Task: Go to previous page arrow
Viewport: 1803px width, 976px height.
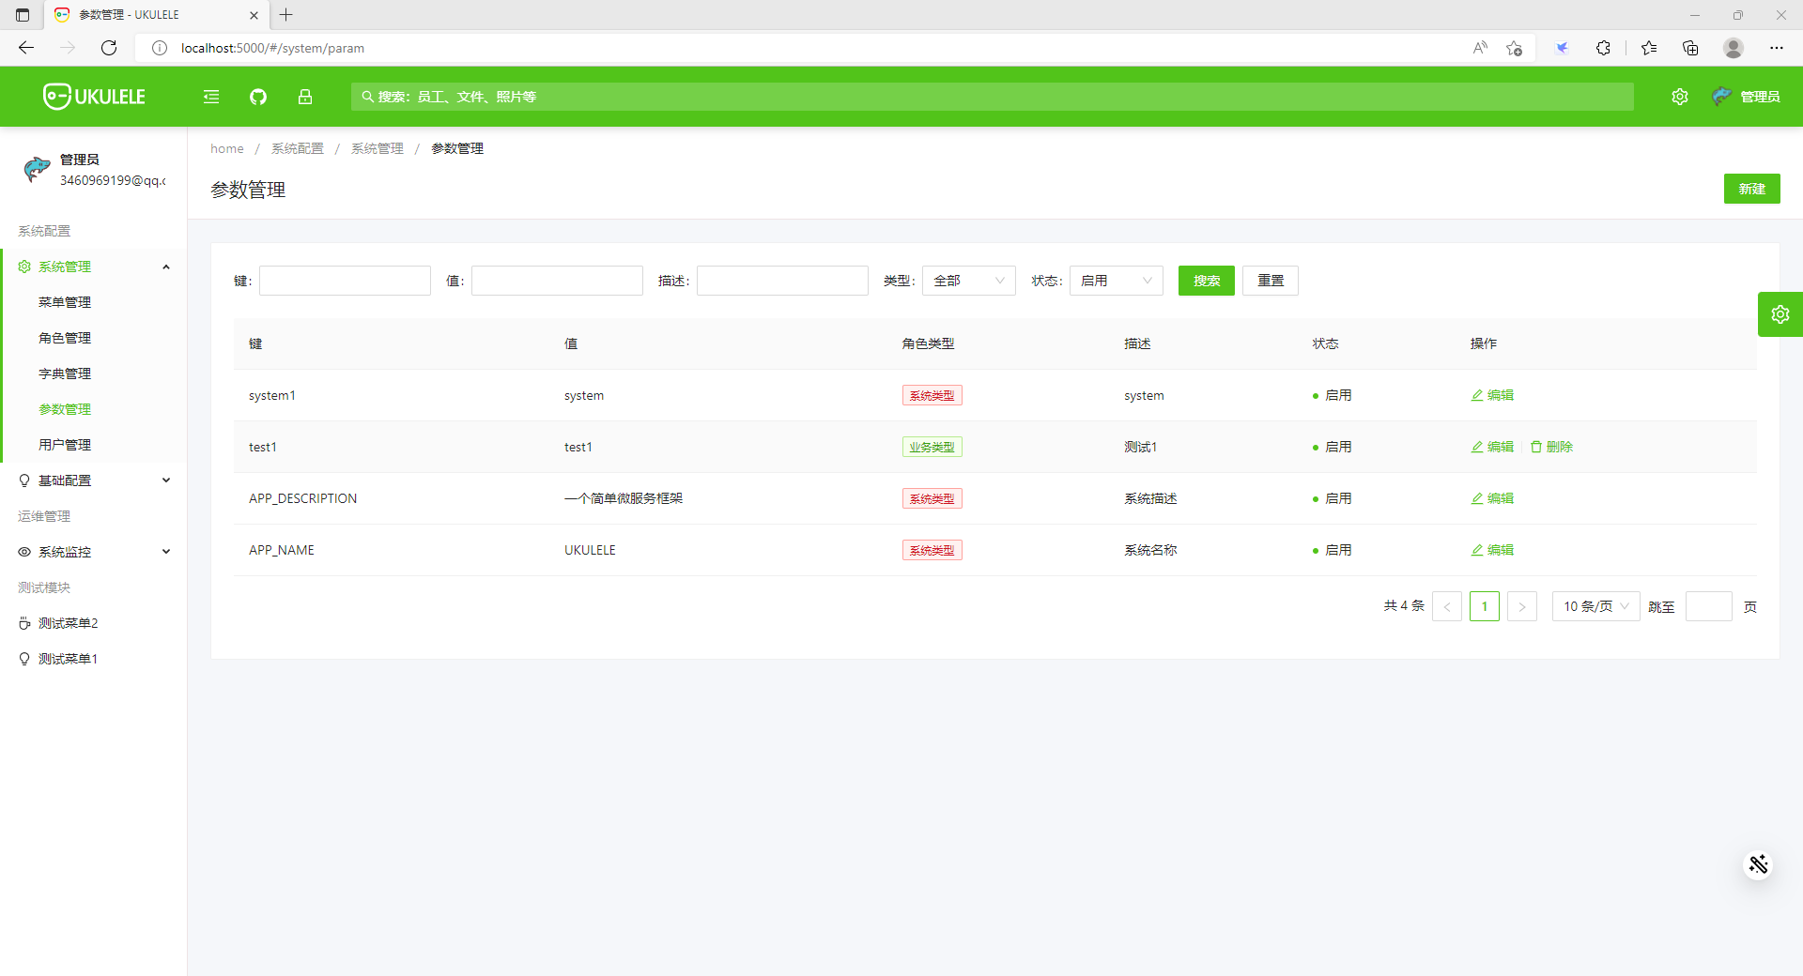Action: [1447, 606]
